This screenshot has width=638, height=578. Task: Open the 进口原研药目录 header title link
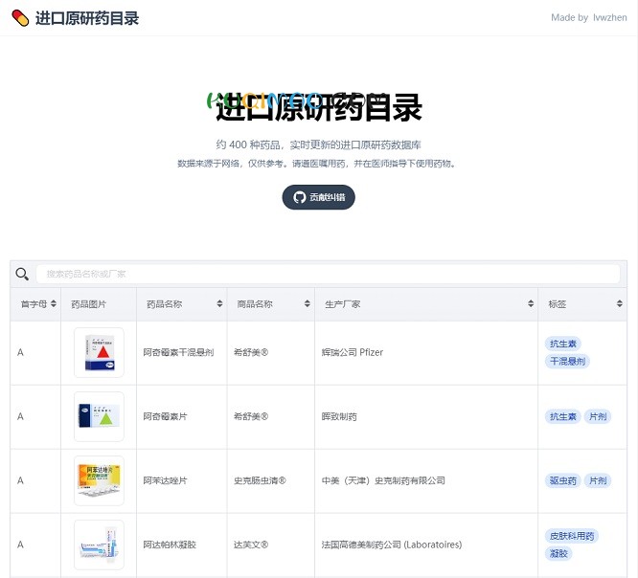tap(87, 18)
